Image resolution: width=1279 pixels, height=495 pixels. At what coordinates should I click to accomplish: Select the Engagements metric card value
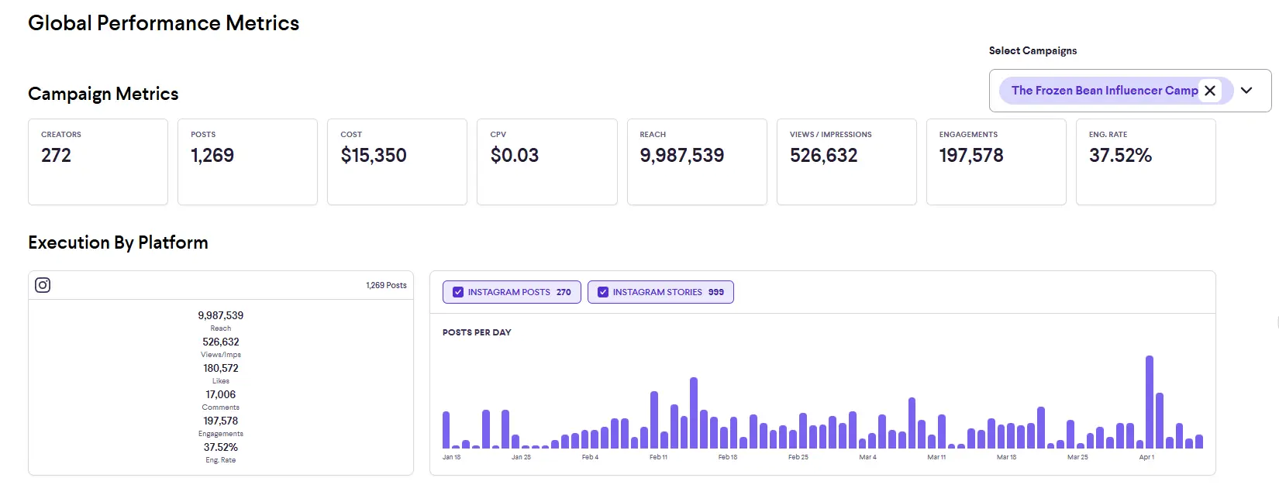coord(971,156)
